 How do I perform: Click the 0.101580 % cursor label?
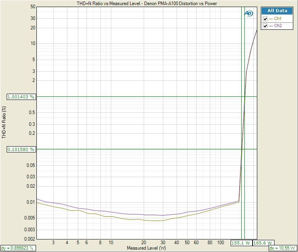tap(21, 149)
